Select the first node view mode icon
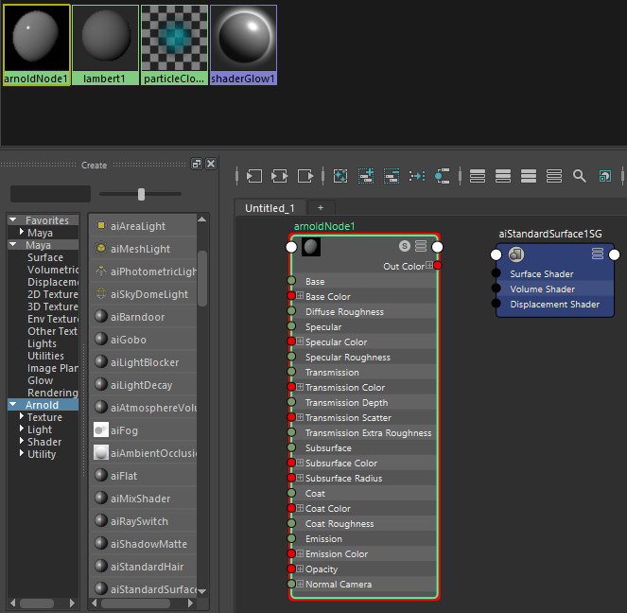 478,176
